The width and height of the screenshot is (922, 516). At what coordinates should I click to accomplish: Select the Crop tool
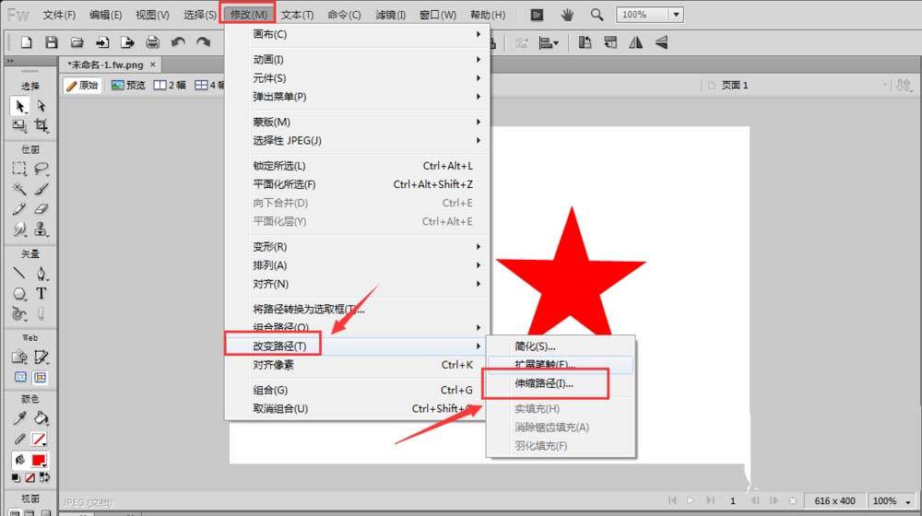click(41, 126)
